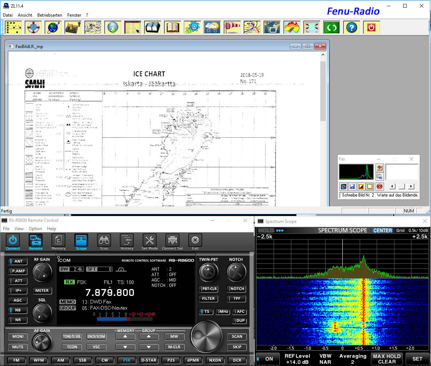Viewport: 431px width, 366px height.
Task: Open the Betriebsarten menu
Action: 50,15
